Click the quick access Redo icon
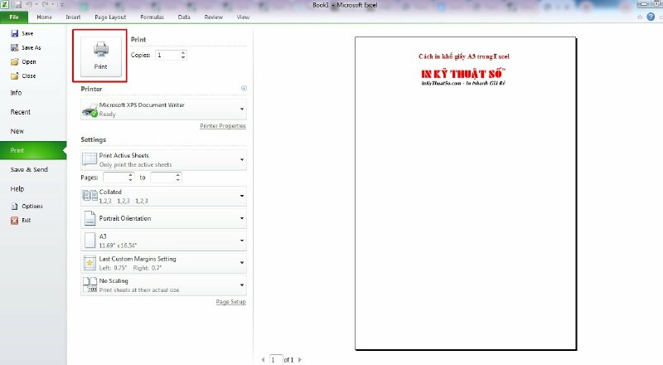Viewport: 663px width, 365px height. [x=46, y=5]
